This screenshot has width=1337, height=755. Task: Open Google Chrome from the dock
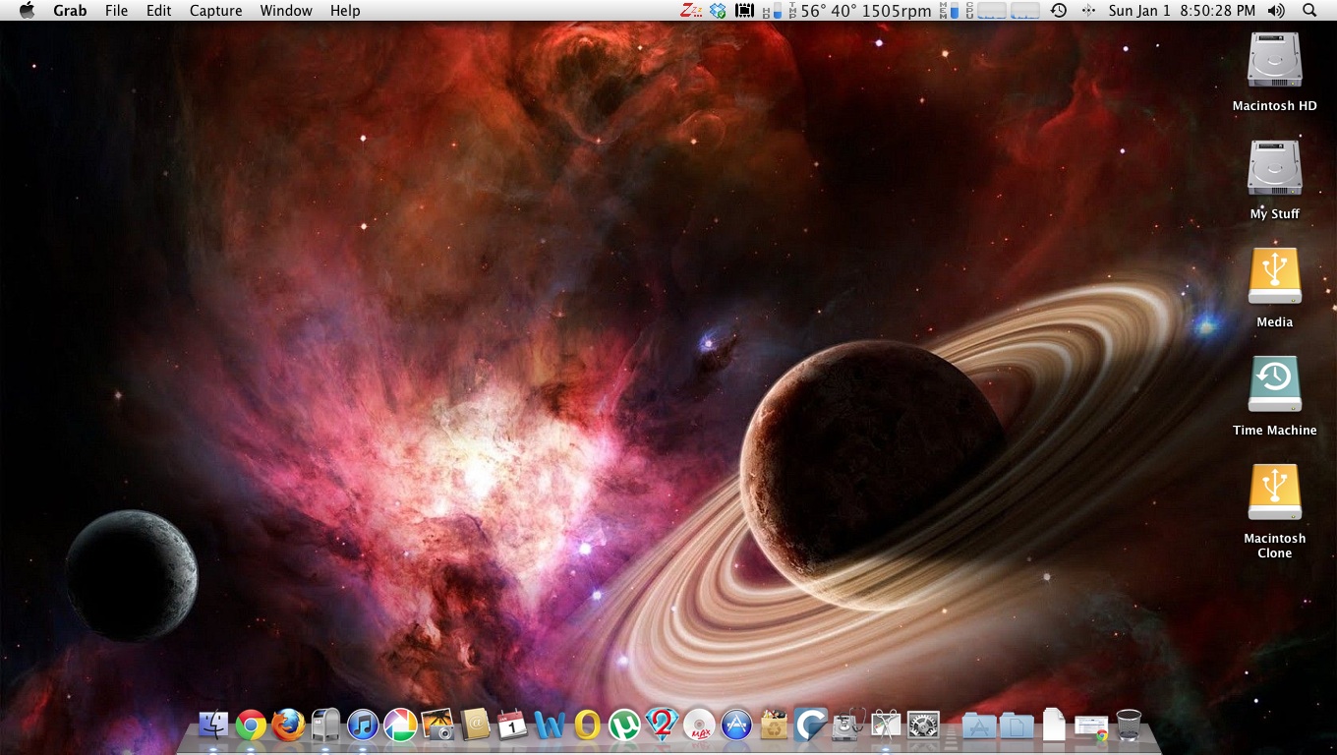[251, 726]
